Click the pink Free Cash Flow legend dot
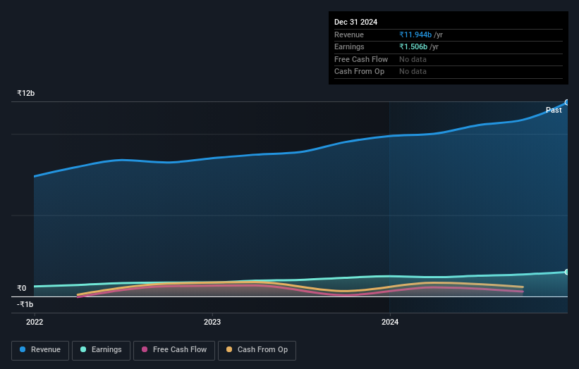Viewport: 579px width, 369px height. (145, 349)
